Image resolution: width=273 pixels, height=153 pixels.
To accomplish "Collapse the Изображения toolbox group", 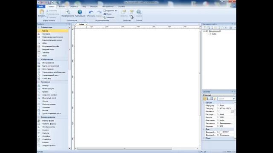I will click(x=39, y=59).
